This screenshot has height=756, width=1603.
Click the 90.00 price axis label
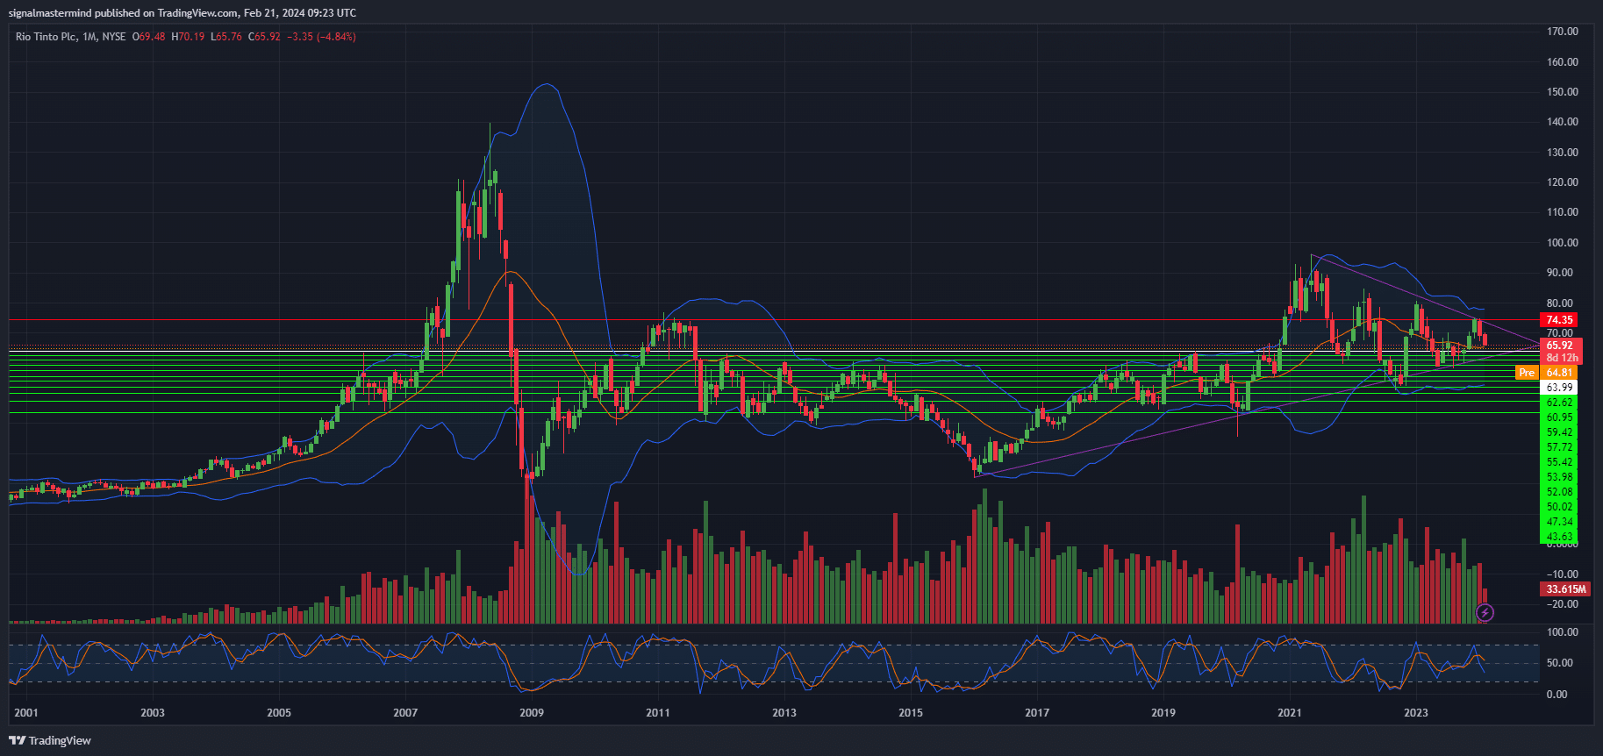1559,273
